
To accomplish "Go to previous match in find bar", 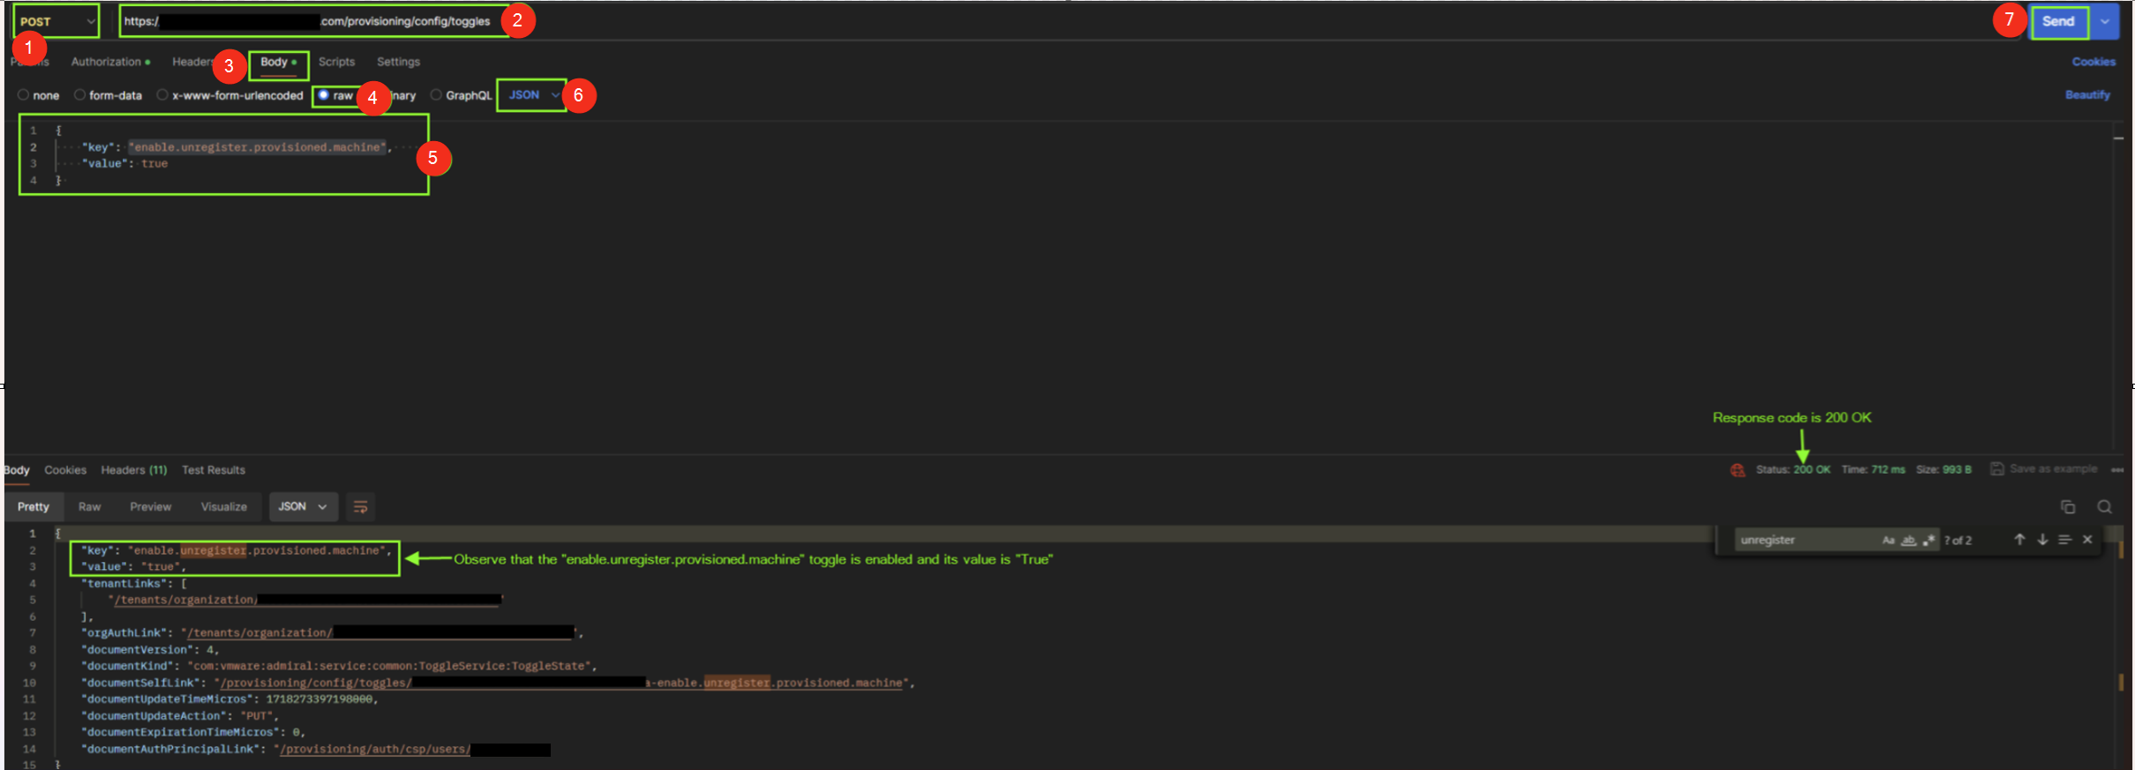I will point(2019,540).
